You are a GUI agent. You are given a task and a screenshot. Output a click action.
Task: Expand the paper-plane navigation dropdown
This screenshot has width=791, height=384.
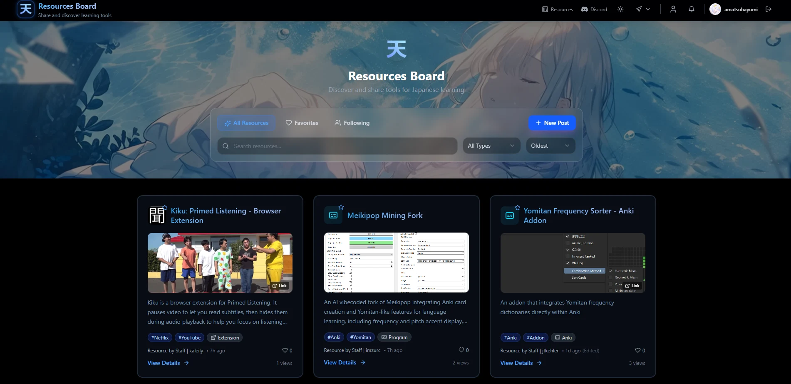[643, 9]
